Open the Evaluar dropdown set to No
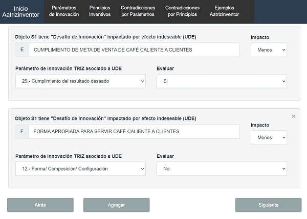Viewport: 307px width, 219px height. click(x=222, y=168)
